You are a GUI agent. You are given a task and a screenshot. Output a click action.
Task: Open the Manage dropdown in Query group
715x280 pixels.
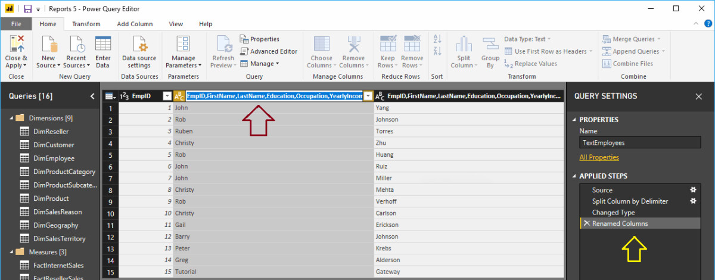(x=260, y=64)
